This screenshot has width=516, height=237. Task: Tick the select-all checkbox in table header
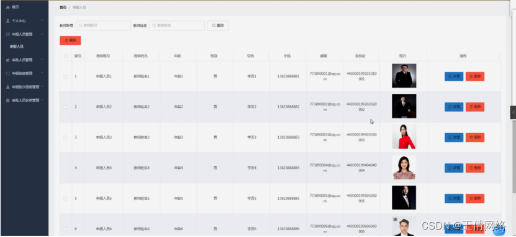[x=65, y=56]
